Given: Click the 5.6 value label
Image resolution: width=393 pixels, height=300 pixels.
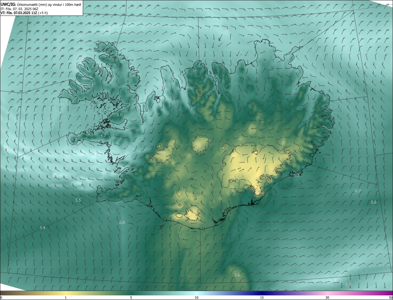Looking at the screenshot, I should (x=374, y=202).
